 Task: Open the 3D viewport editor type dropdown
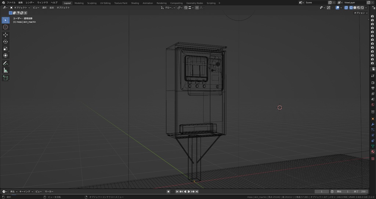click(x=5, y=8)
